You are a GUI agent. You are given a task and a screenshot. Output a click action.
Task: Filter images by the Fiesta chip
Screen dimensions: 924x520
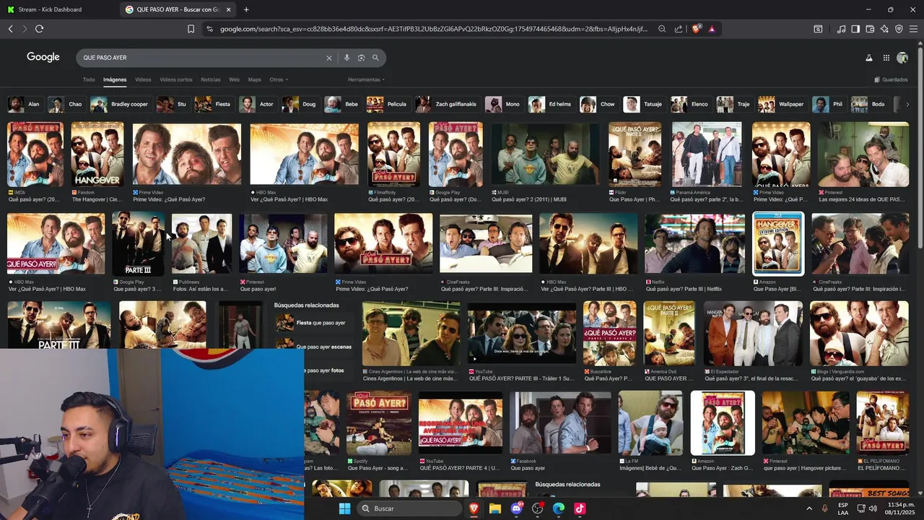tap(213, 104)
